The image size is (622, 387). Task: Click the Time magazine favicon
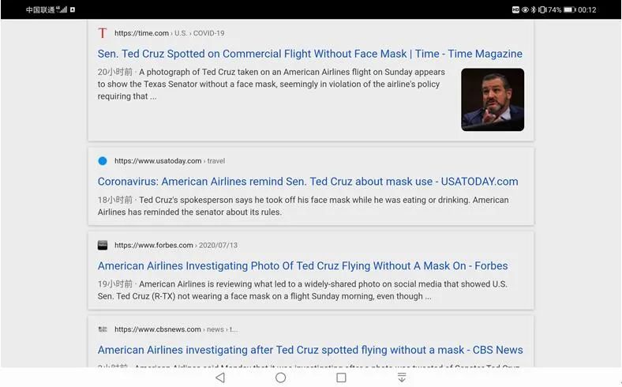tap(103, 33)
